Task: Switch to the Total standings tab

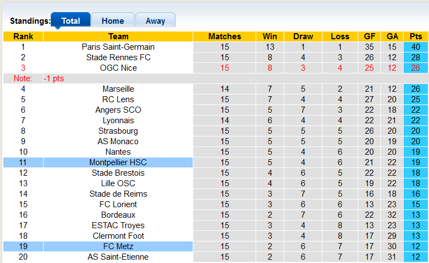Action: click(70, 21)
